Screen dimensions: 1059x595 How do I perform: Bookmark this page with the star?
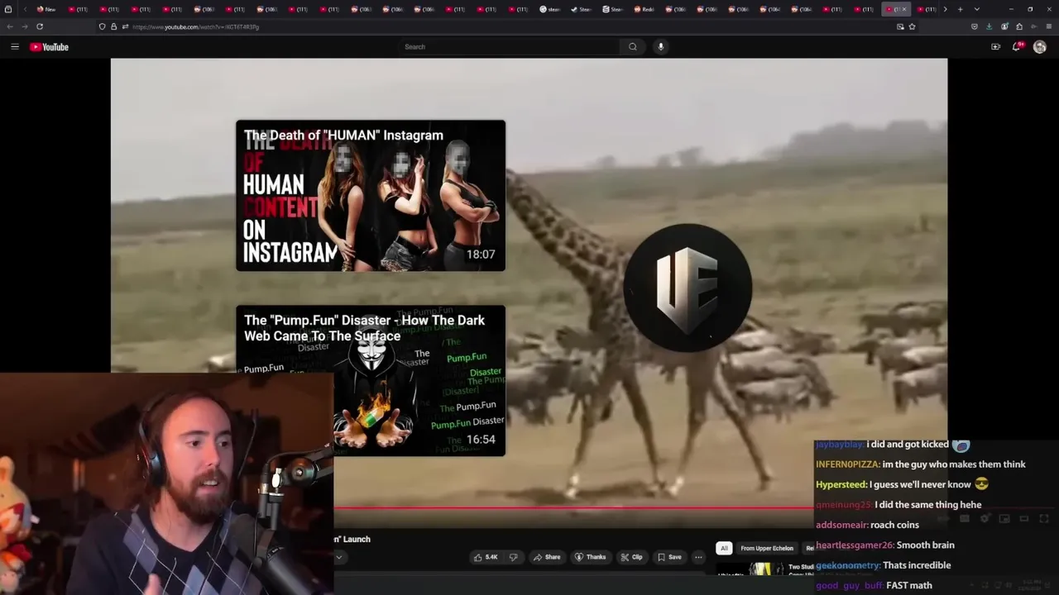(x=912, y=26)
